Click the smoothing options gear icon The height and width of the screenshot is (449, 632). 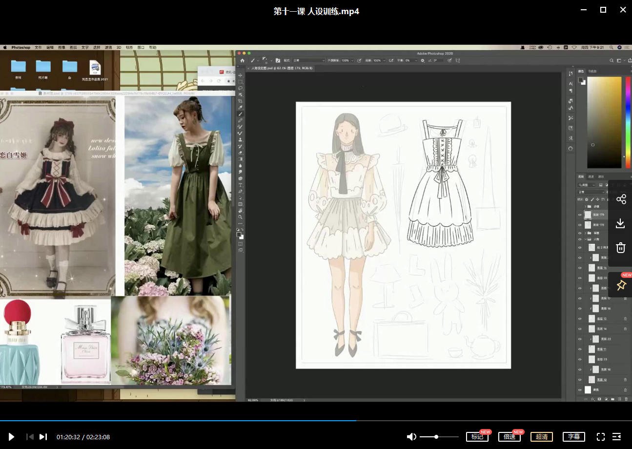coord(422,60)
